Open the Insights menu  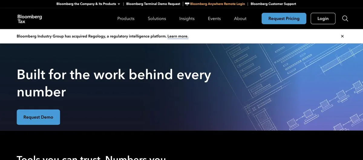pyautogui.click(x=187, y=19)
